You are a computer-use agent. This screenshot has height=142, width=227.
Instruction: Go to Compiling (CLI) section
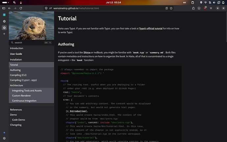tap(18, 75)
